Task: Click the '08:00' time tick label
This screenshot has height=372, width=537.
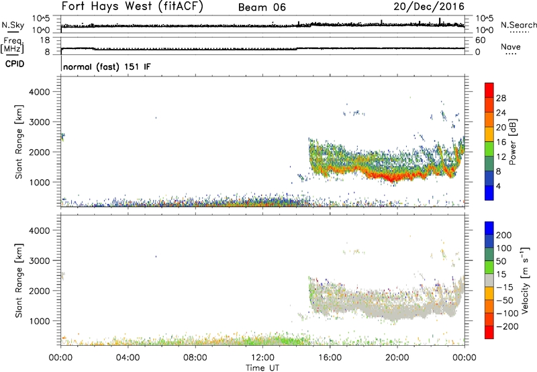Action: coord(195,358)
